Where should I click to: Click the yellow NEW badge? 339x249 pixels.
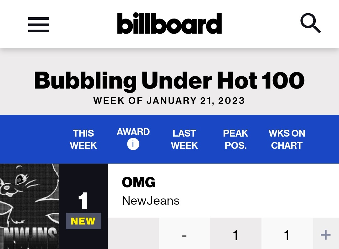coord(83,221)
